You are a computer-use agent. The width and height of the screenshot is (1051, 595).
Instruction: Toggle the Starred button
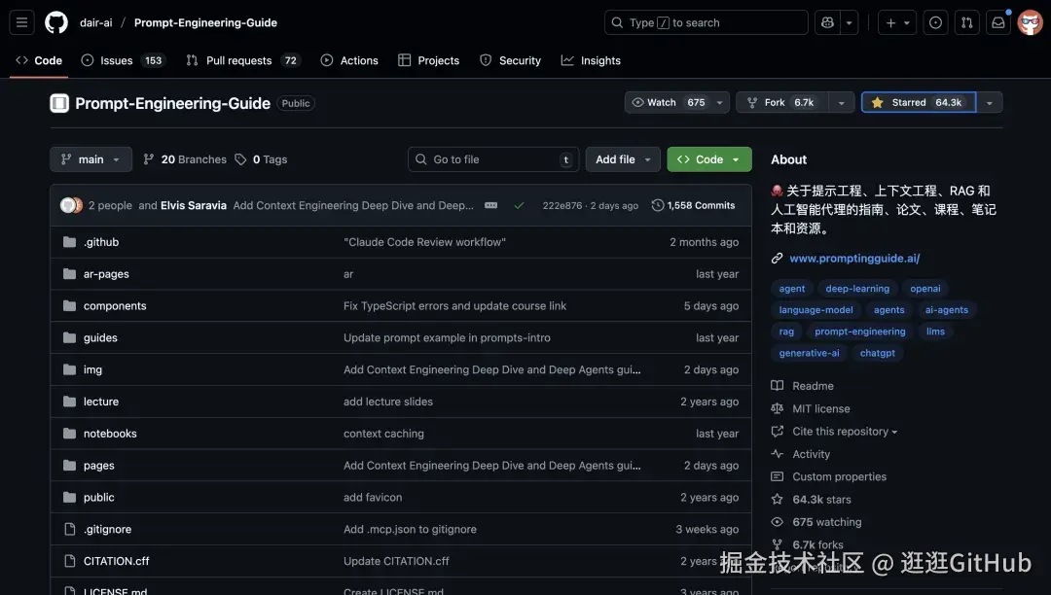pos(918,102)
